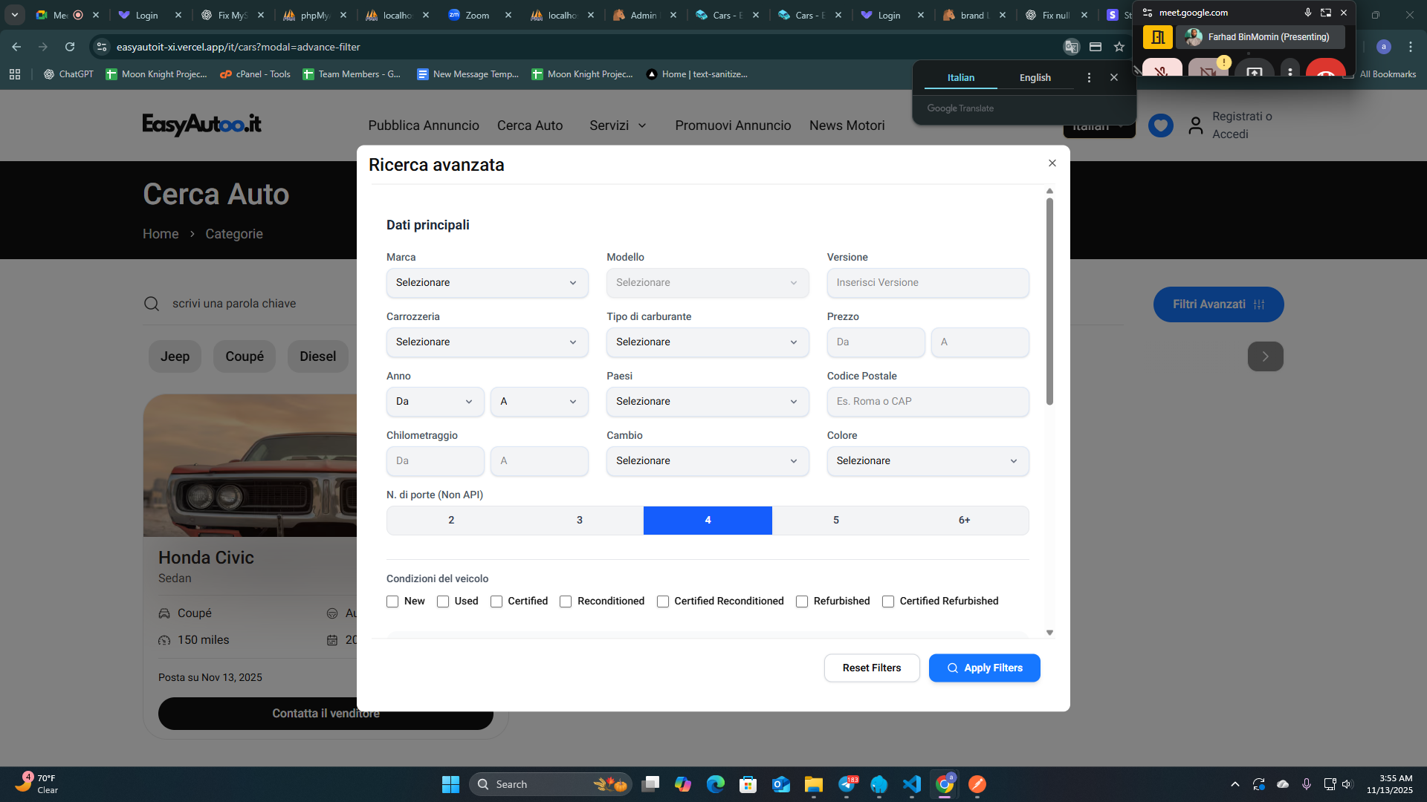Click Reset Filters button
Viewport: 1427px width, 802px height.
[x=872, y=668]
